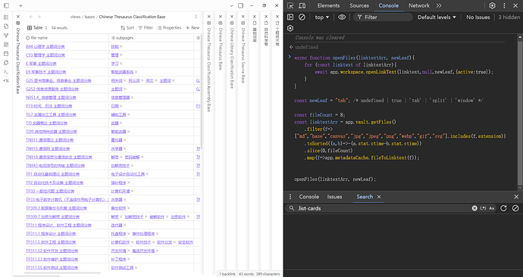This screenshot has width=523, height=277.
Task: Switch to Chinese Thesaurus Source Base tab
Action: pos(243,55)
